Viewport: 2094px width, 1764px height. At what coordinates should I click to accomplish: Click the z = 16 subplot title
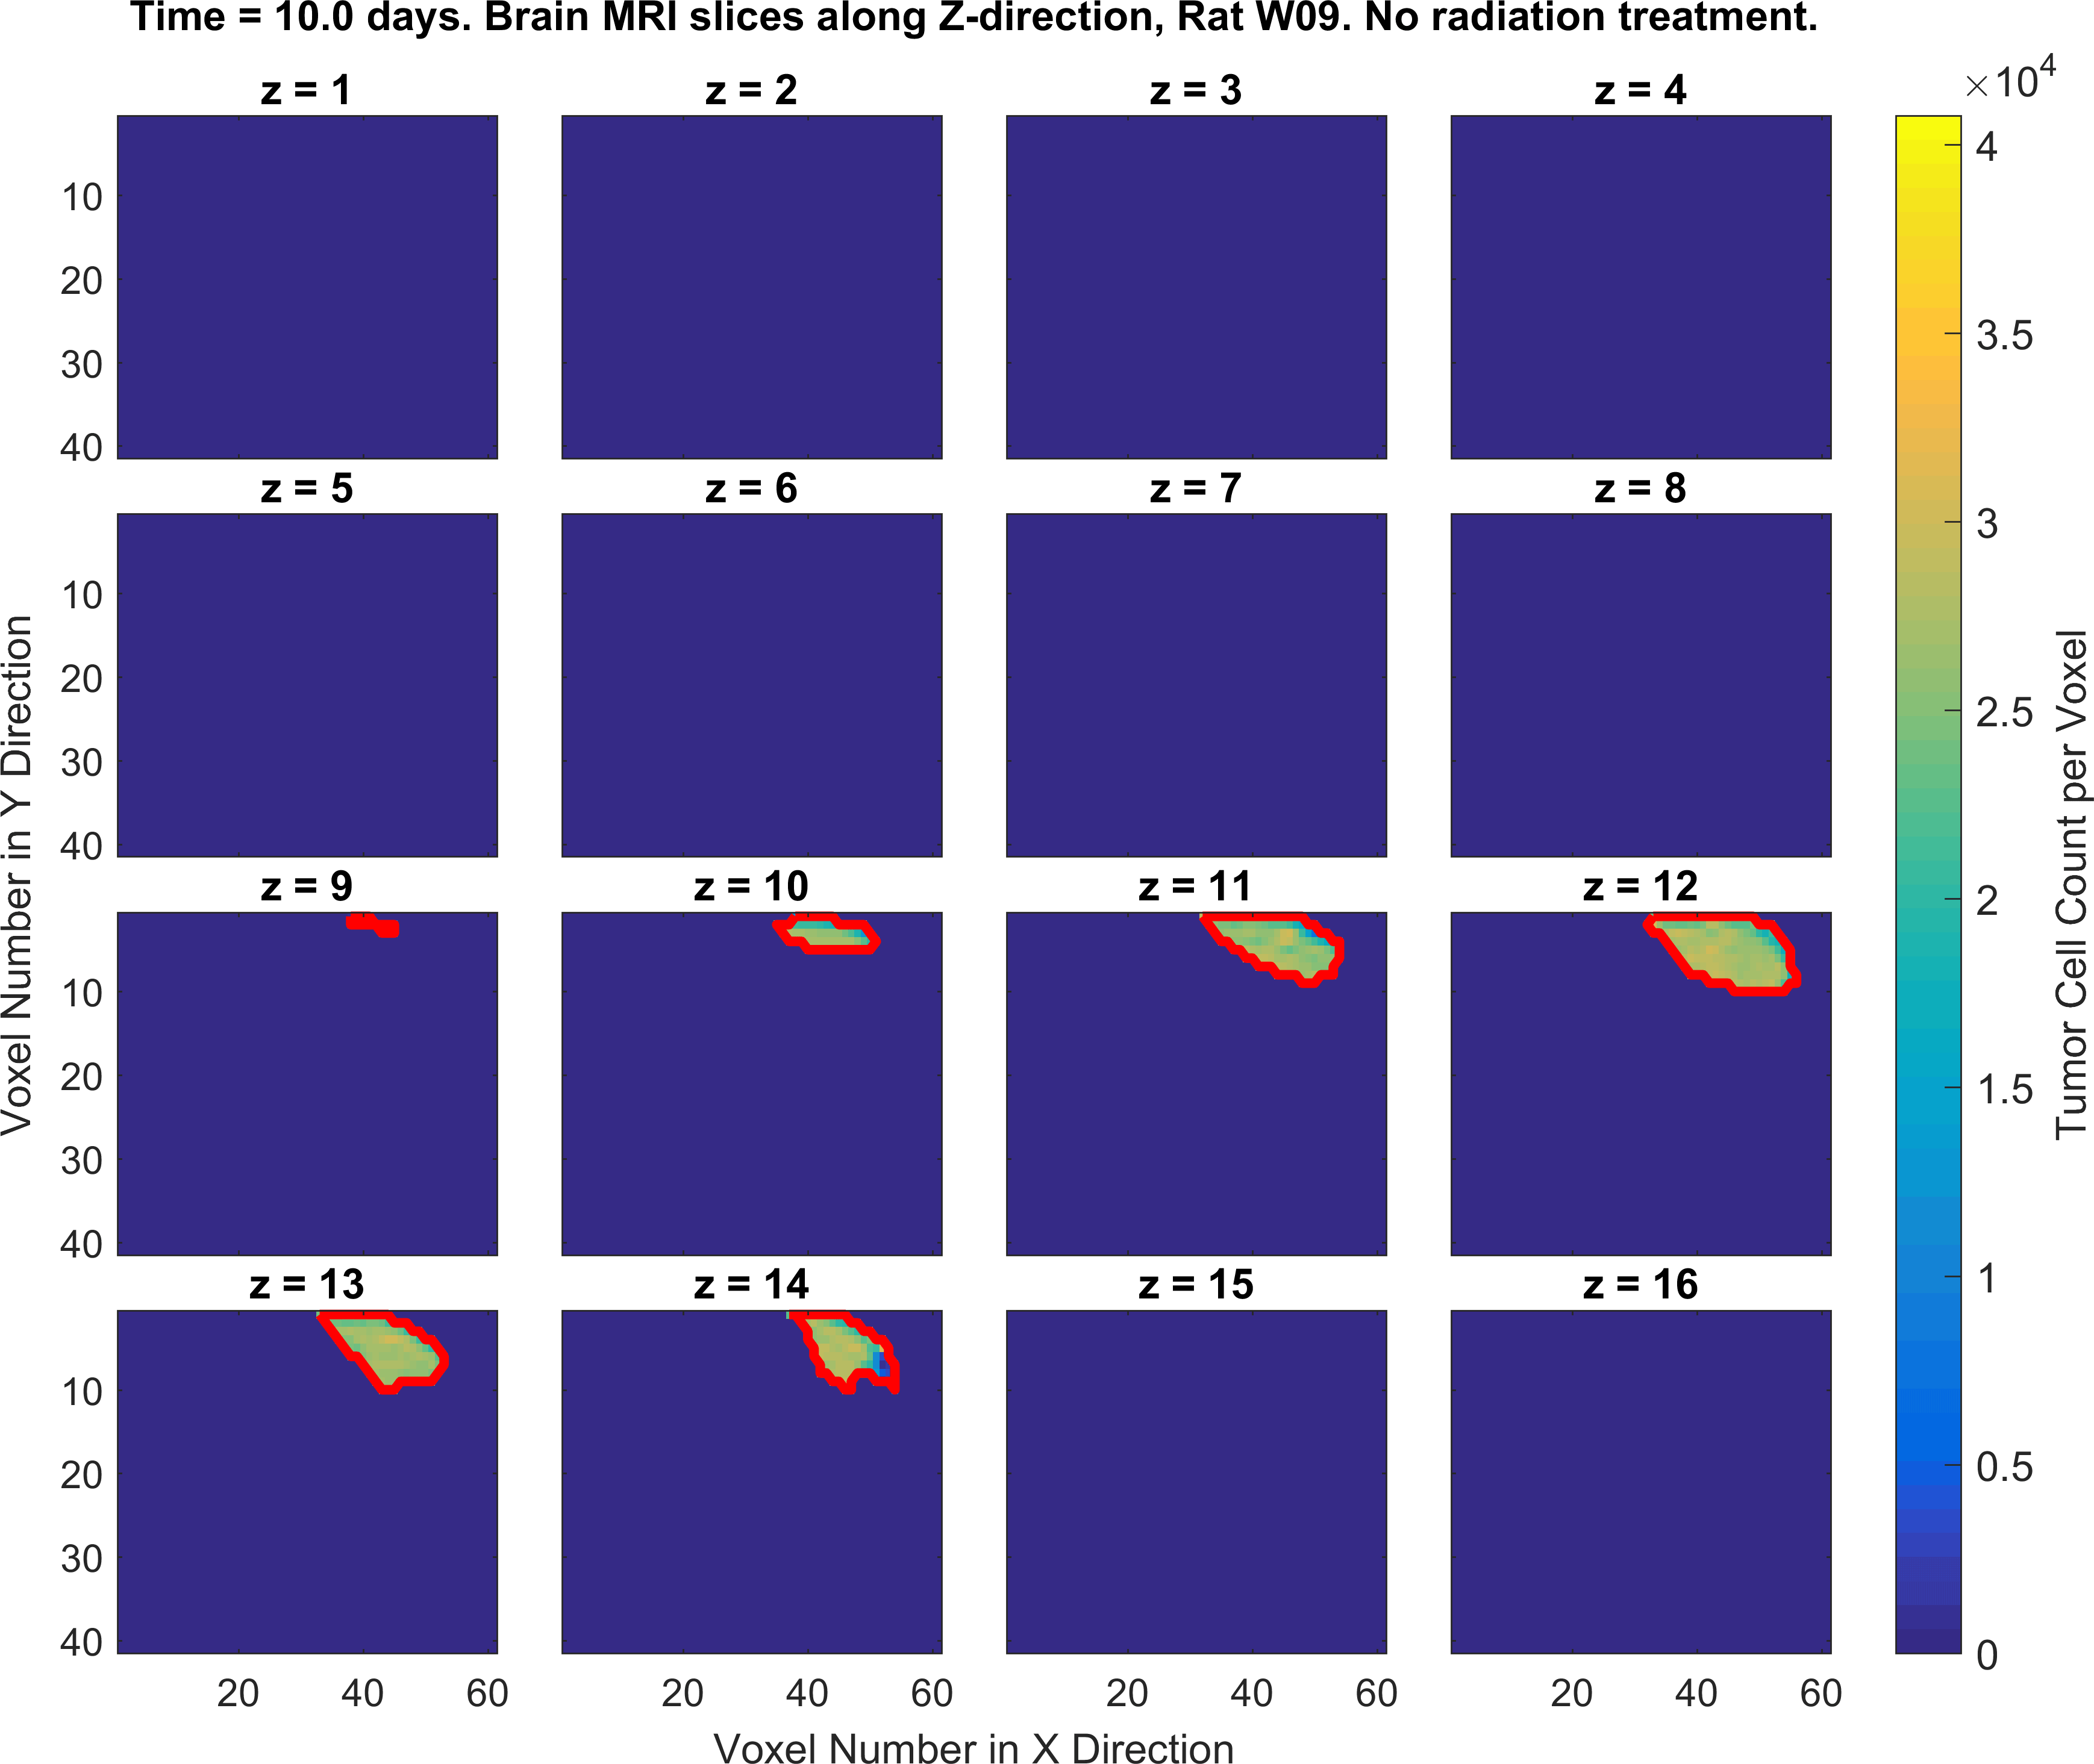1641,1284
